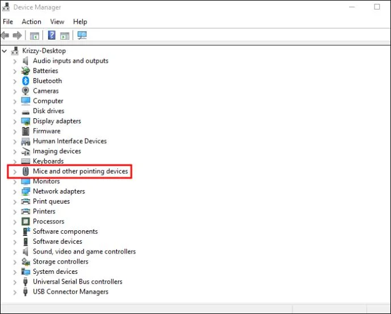This screenshot has height=314, width=391.
Task: Expand the Printers category arrow
Action: (x=15, y=212)
